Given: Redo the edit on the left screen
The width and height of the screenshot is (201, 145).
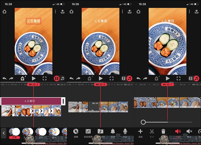Looking at the screenshot, I should point(11,78).
